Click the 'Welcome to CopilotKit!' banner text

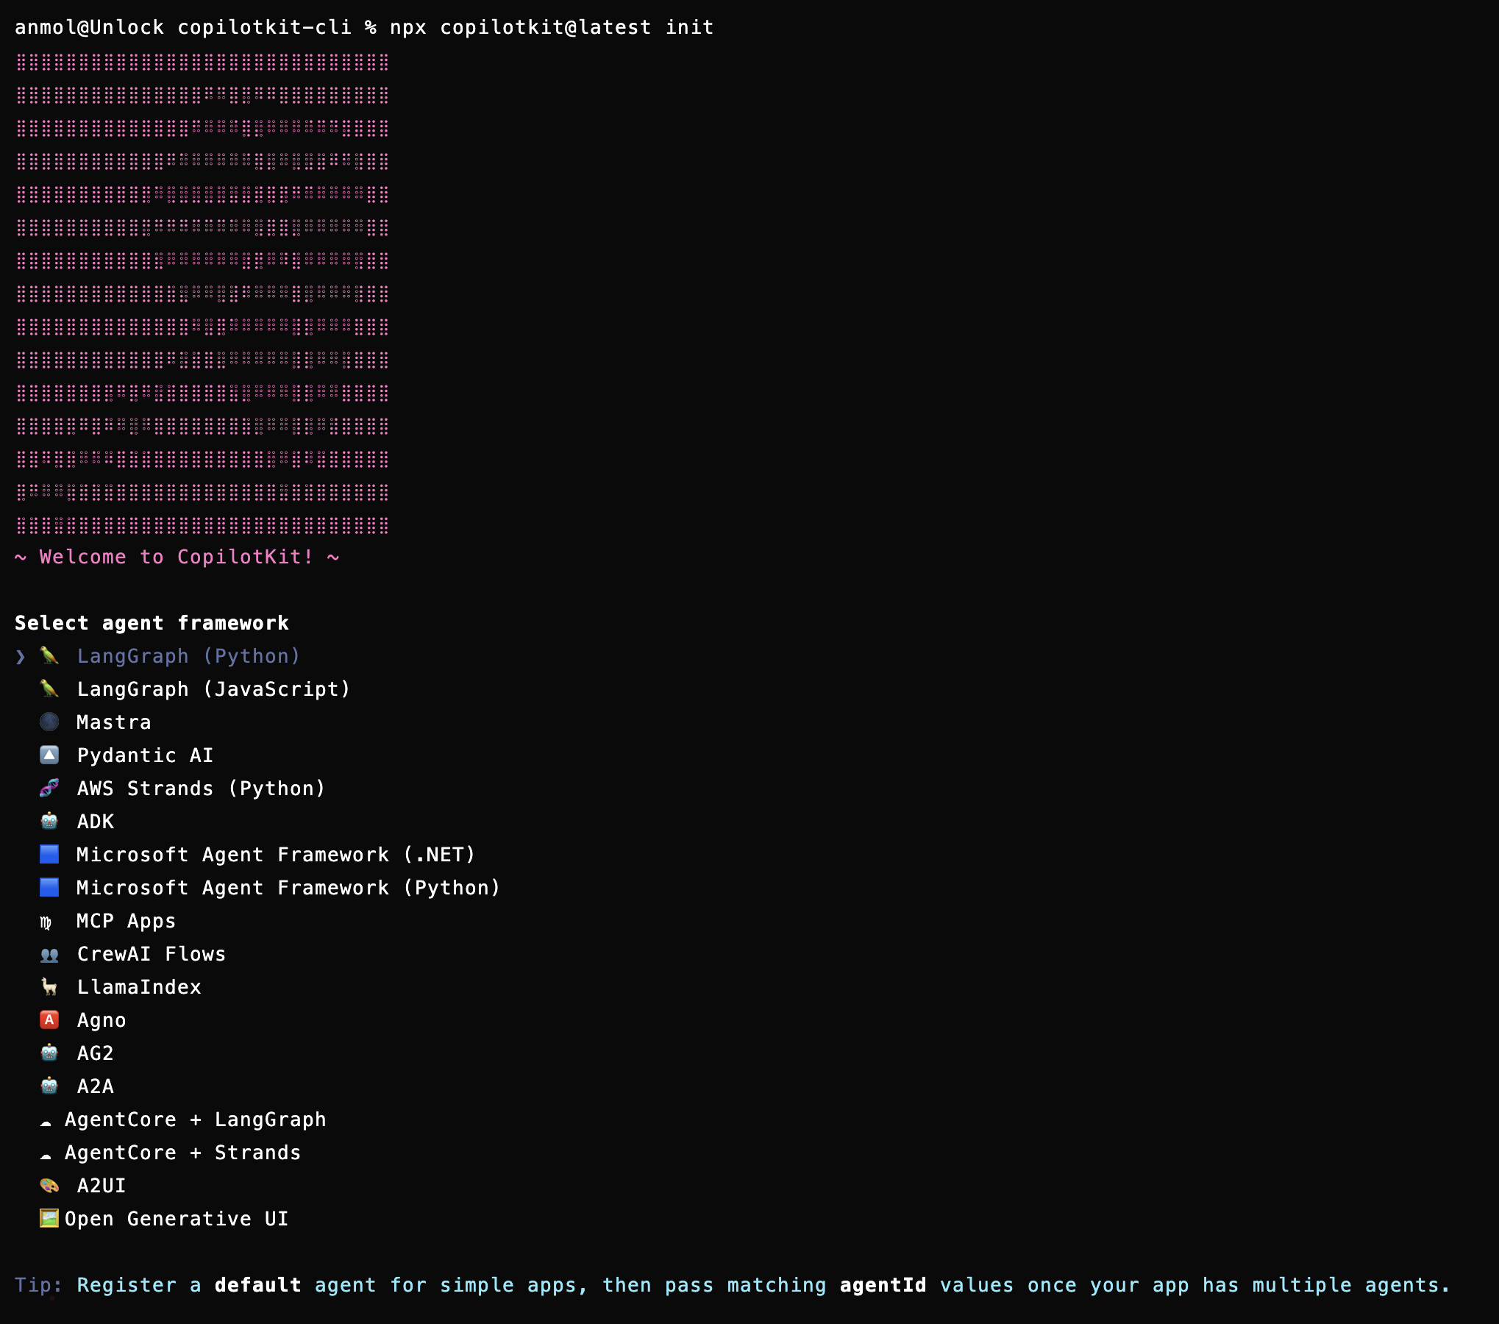click(177, 557)
